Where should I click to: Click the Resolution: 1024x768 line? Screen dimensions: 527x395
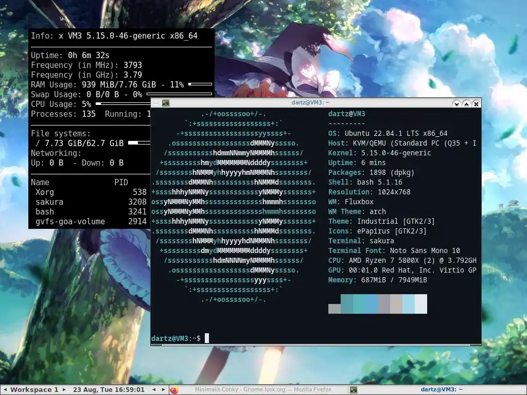370,192
